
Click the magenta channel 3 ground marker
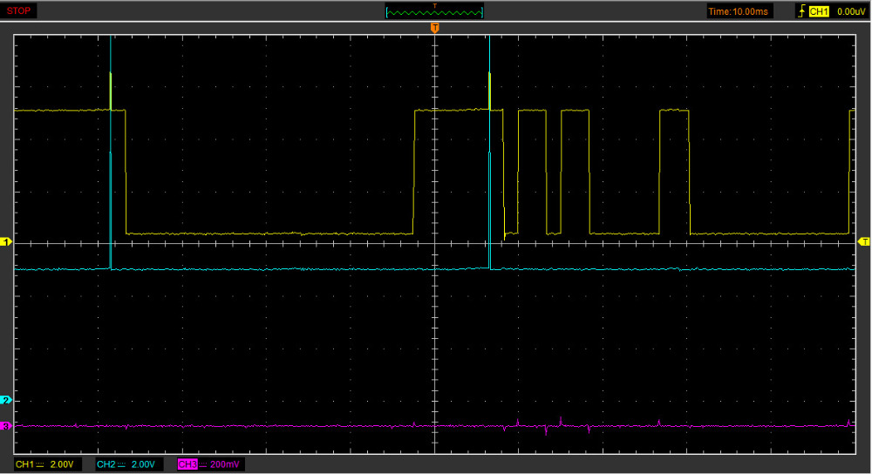pyautogui.click(x=8, y=426)
